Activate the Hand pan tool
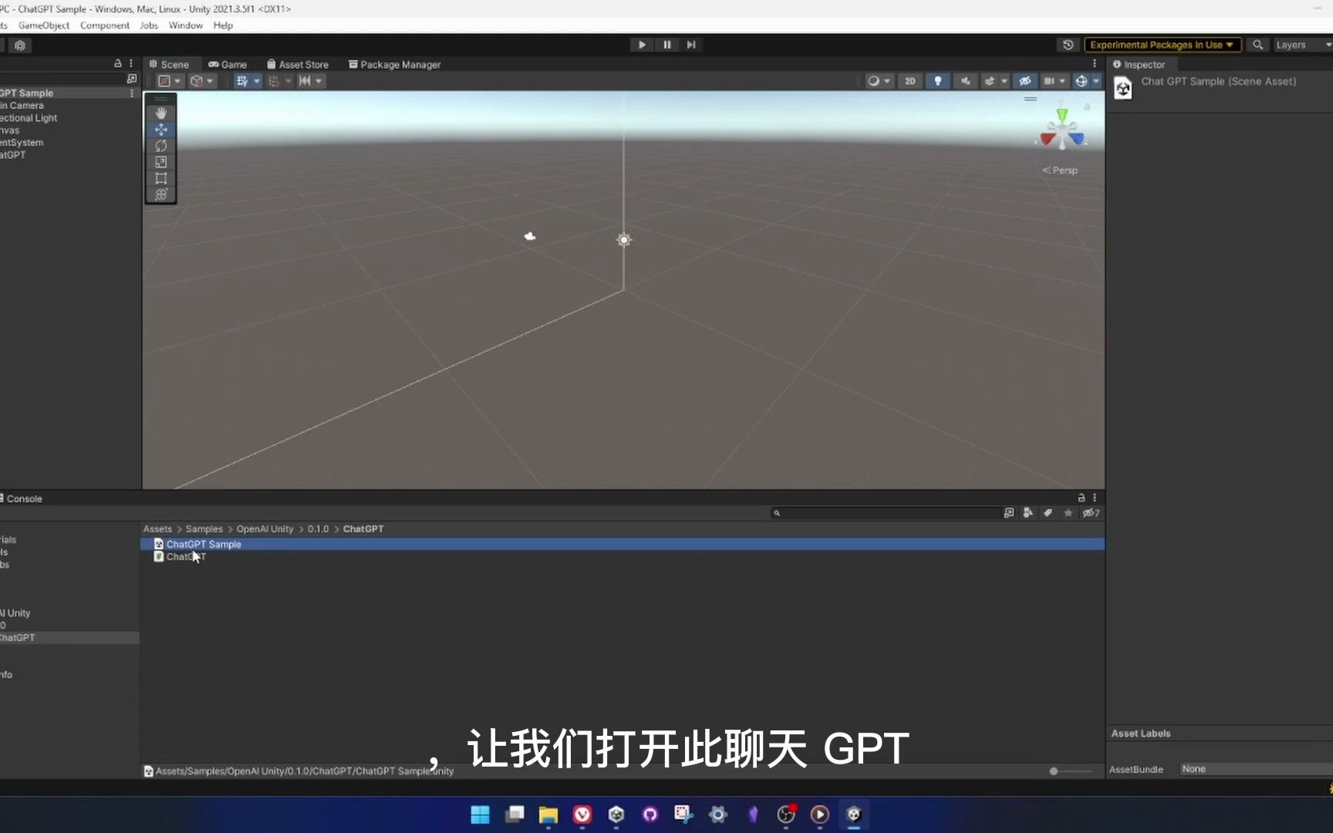Screen dimensions: 1333x833 pyautogui.click(x=160, y=113)
